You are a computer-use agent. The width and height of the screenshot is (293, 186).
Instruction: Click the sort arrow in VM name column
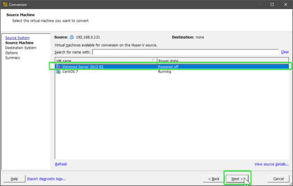(153, 61)
